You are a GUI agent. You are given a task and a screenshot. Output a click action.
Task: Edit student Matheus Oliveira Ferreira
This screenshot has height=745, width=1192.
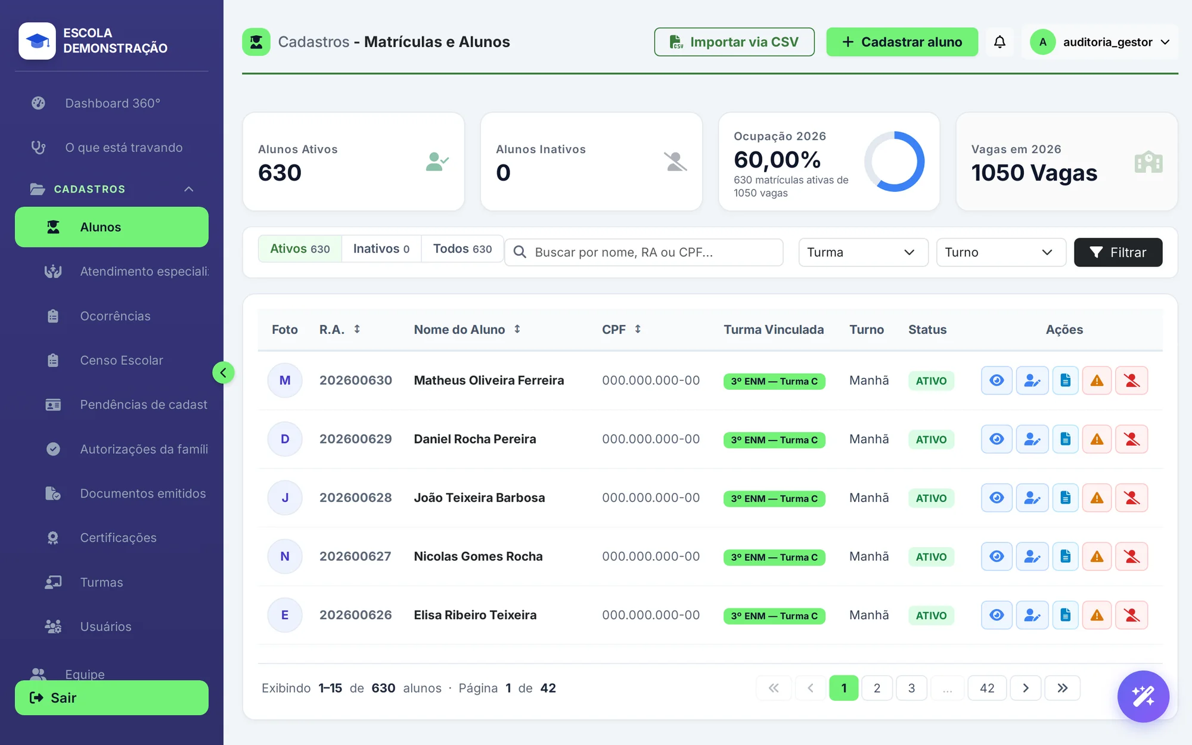[1032, 380]
